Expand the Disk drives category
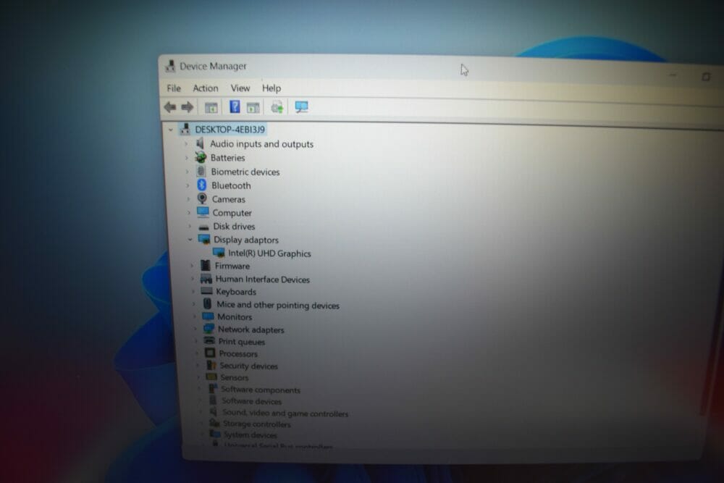Image resolution: width=724 pixels, height=483 pixels. point(190,226)
